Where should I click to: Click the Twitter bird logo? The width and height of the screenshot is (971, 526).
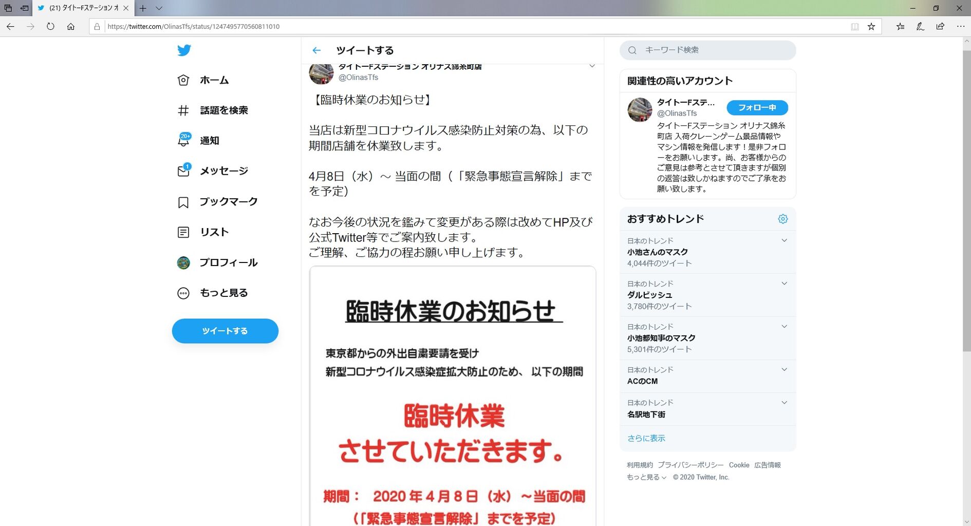coord(184,50)
